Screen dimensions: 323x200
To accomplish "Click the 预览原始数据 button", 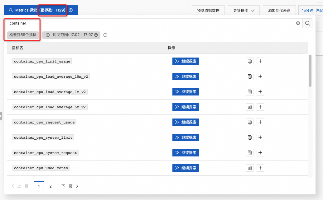I will pos(208,10).
